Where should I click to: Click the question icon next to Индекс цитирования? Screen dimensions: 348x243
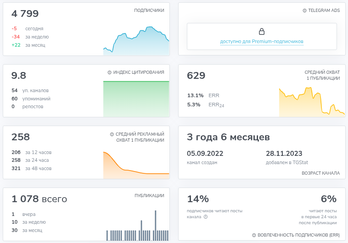109,72
